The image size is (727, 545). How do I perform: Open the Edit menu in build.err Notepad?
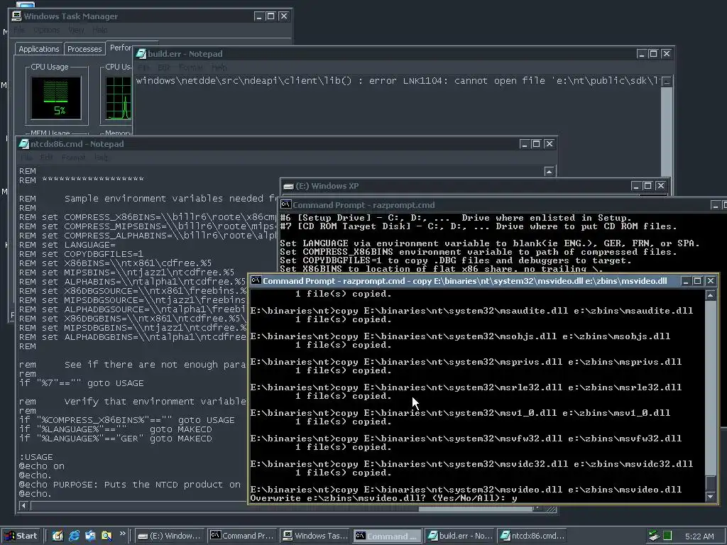point(164,67)
